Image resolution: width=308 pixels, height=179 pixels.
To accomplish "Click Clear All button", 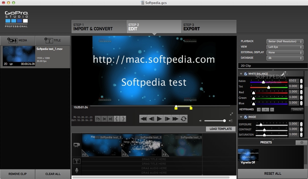I will click(x=53, y=174).
